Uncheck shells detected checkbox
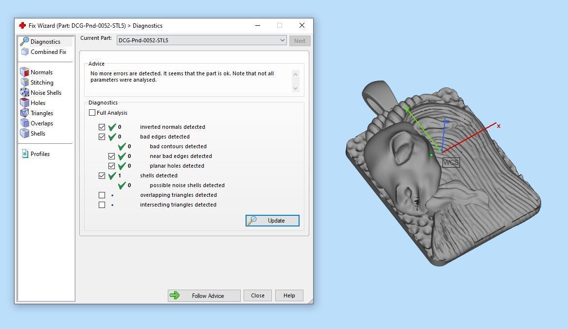The width and height of the screenshot is (568, 329). (x=102, y=175)
